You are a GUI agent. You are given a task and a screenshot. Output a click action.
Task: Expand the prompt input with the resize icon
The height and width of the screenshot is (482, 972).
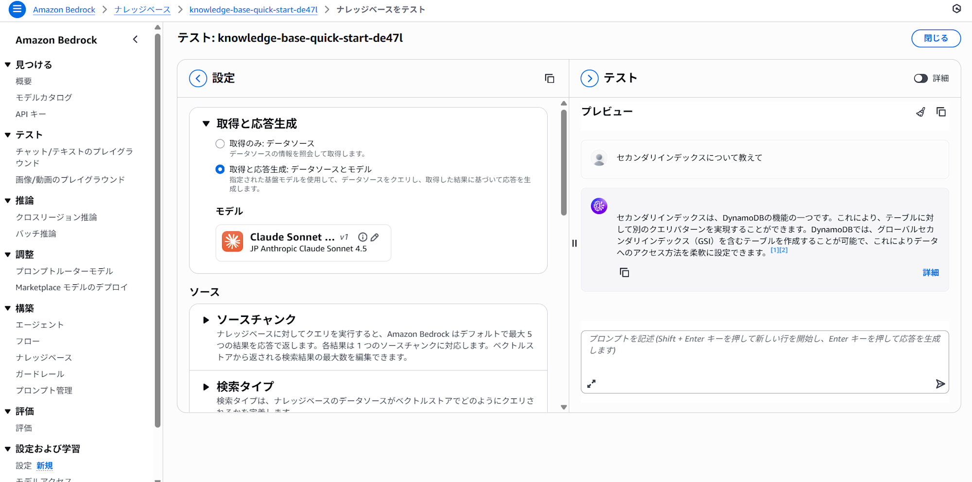(x=591, y=384)
